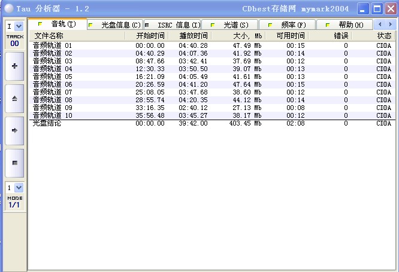Click the Tau app icon in title bar

(9, 8)
